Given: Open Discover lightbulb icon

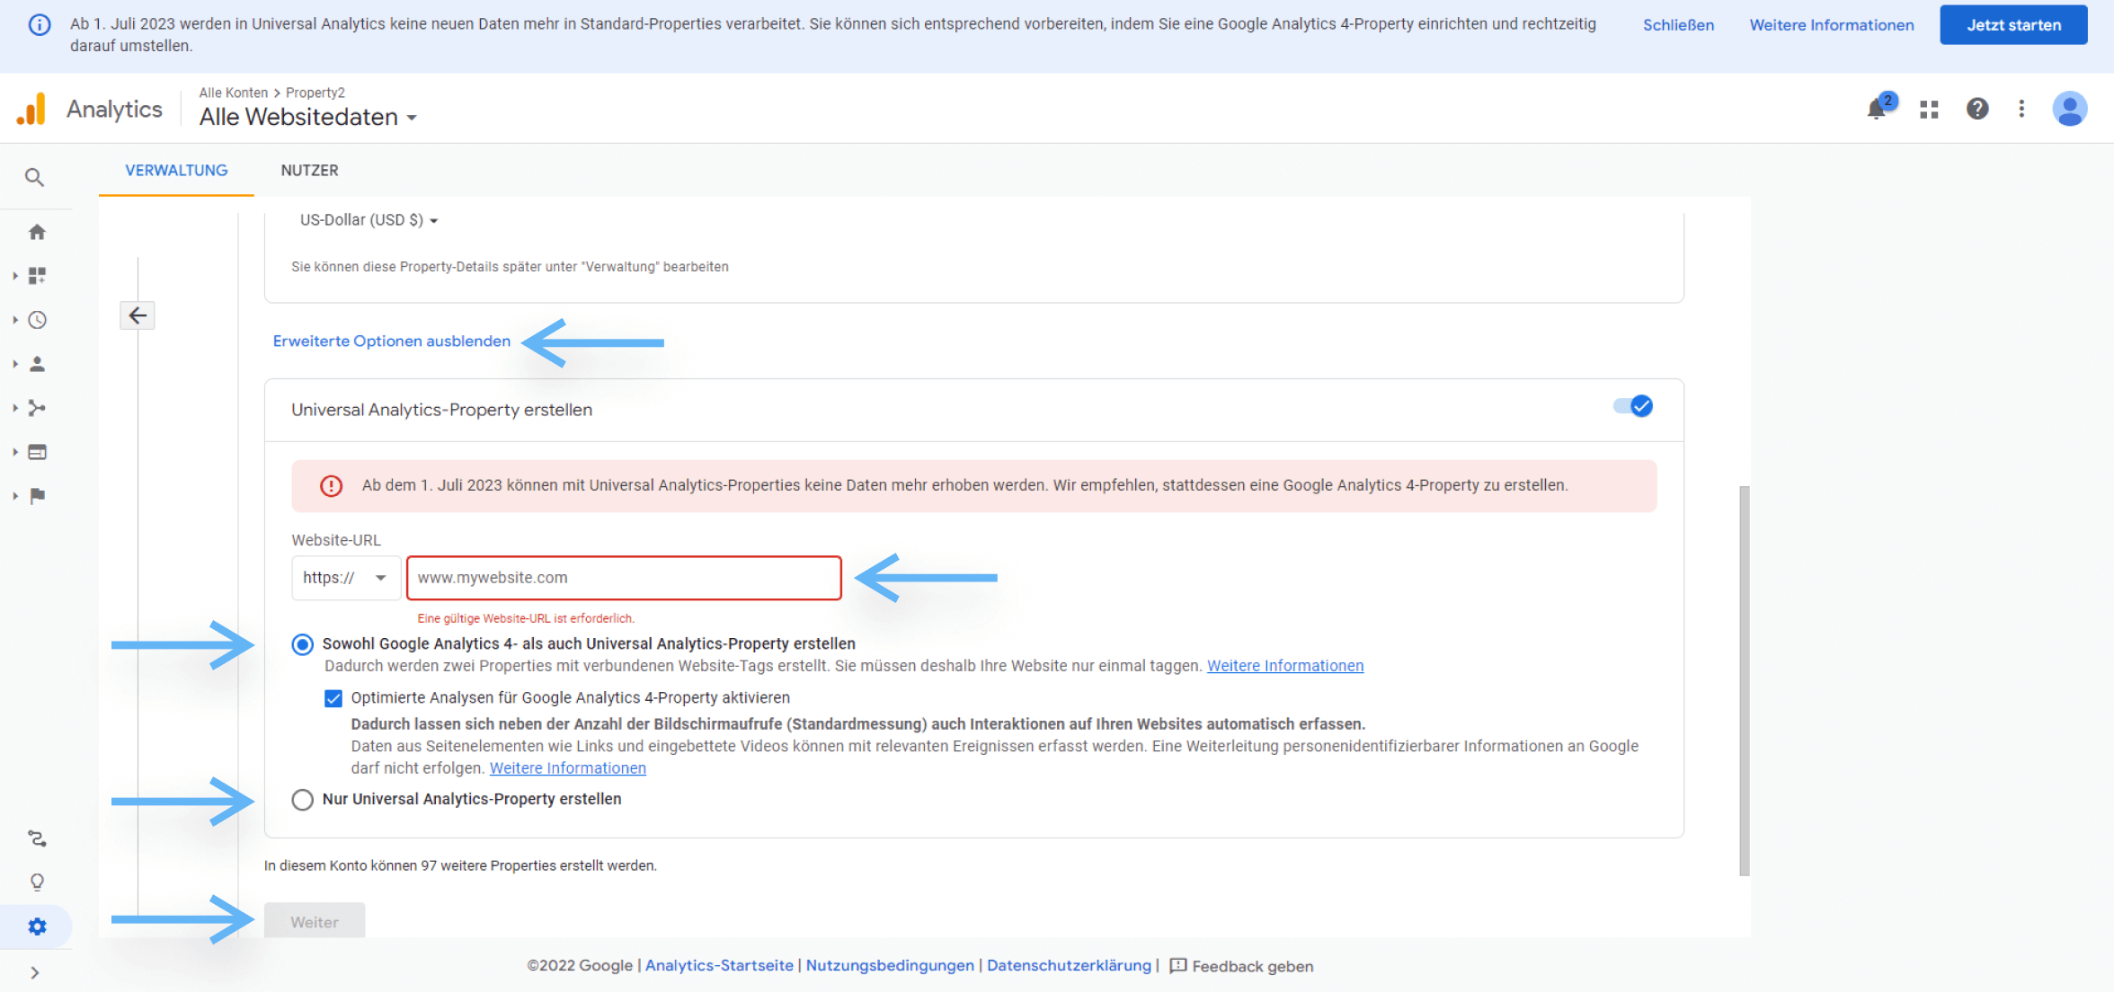Looking at the screenshot, I should click(37, 882).
